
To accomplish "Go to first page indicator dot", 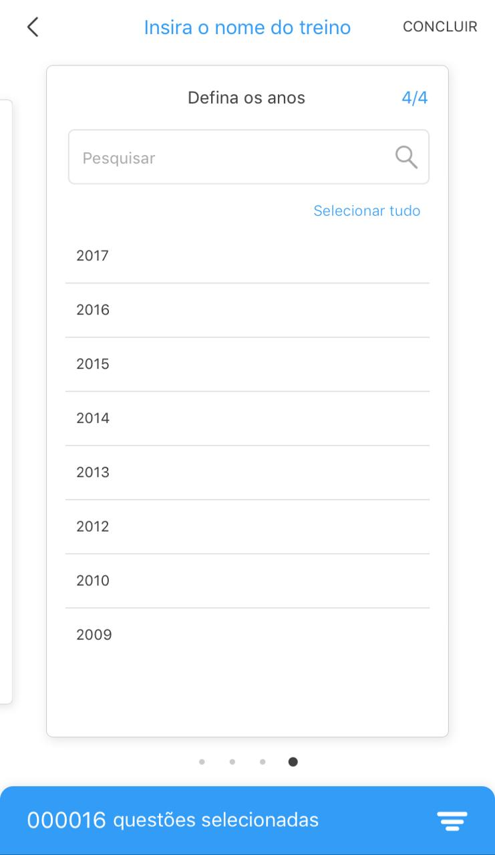I will click(x=202, y=761).
